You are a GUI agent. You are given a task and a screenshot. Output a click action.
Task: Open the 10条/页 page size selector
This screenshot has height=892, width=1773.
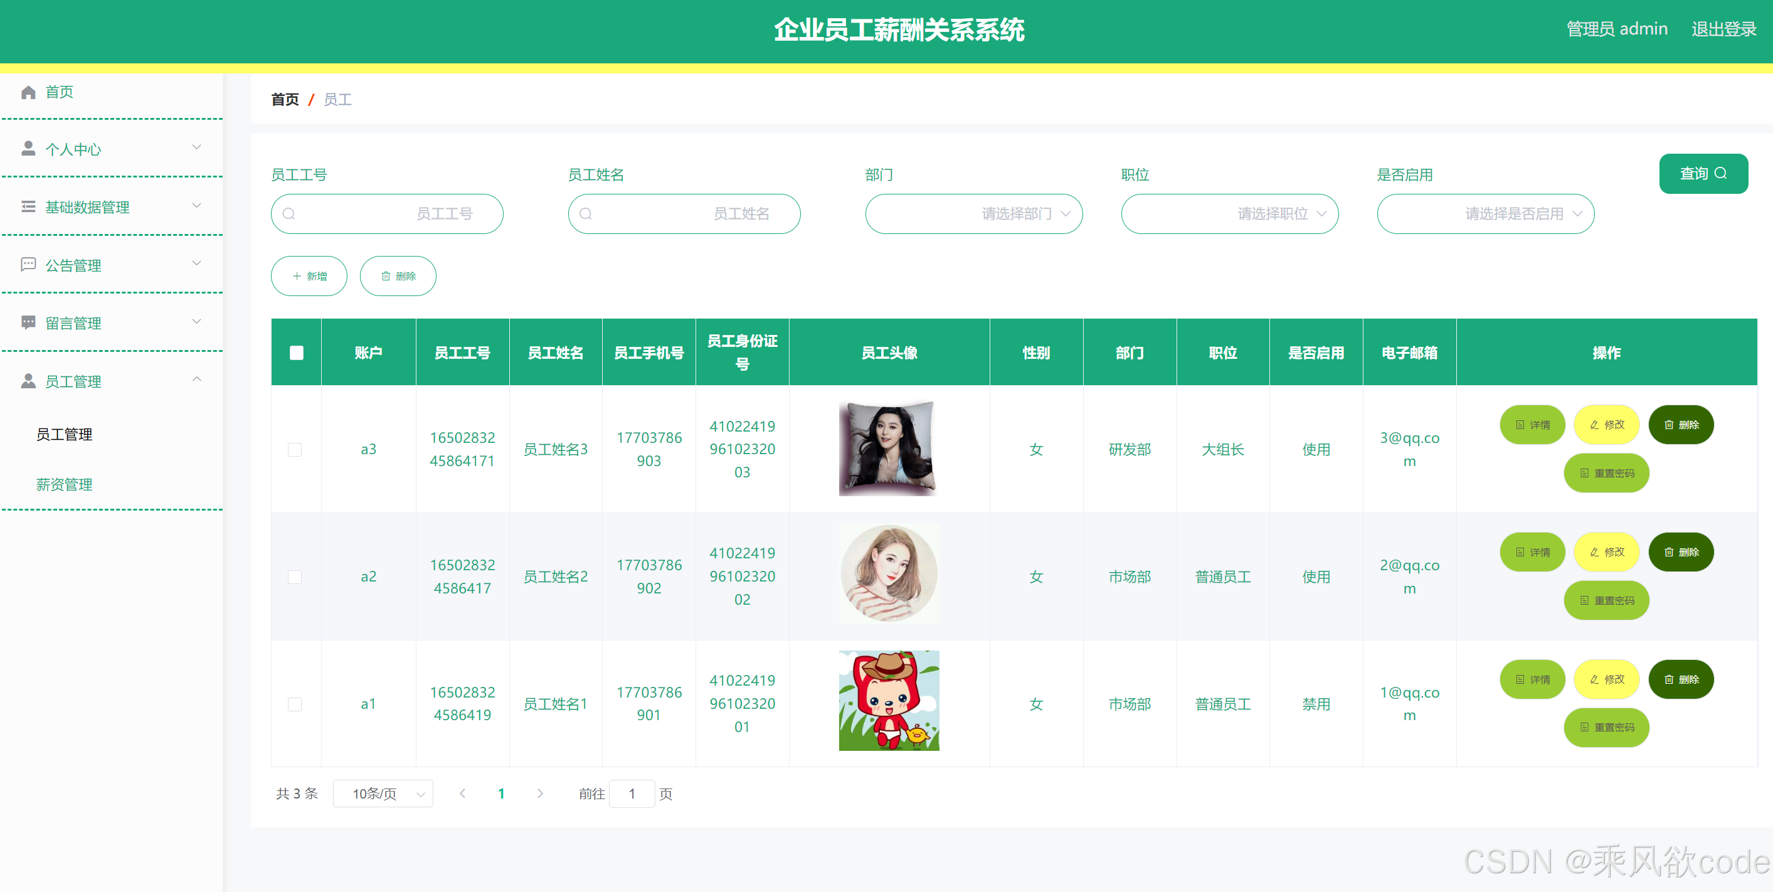383,794
